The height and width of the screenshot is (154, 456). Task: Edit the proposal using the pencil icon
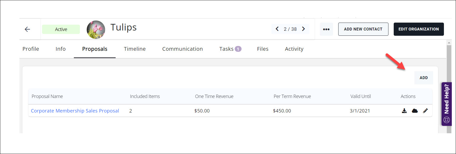pyautogui.click(x=425, y=111)
